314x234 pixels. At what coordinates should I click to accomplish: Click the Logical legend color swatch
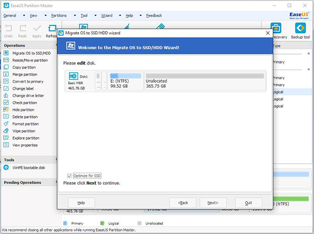coord(102,223)
